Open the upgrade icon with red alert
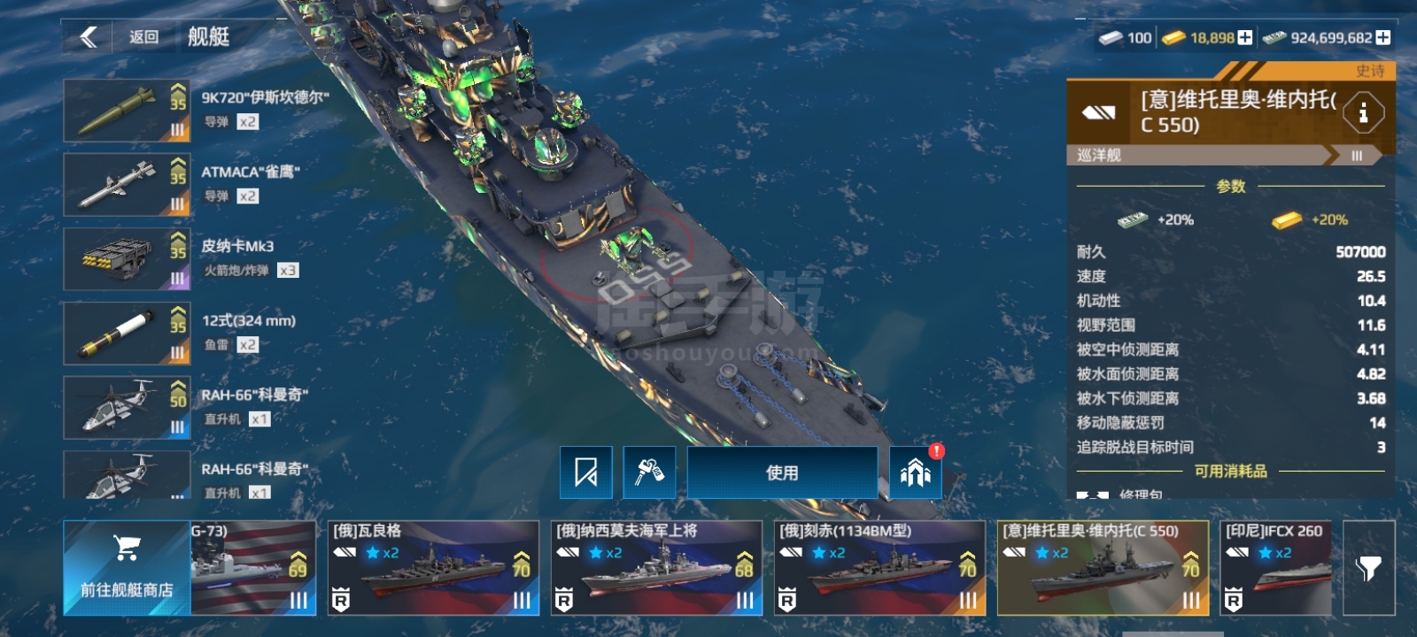The image size is (1417, 637). 916,472
